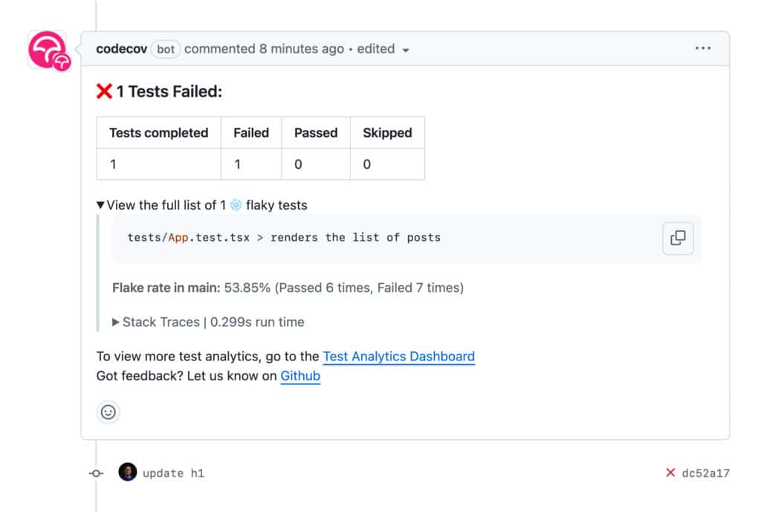Click the Github feedback link
Screen dimensions: 761x512
pos(300,376)
